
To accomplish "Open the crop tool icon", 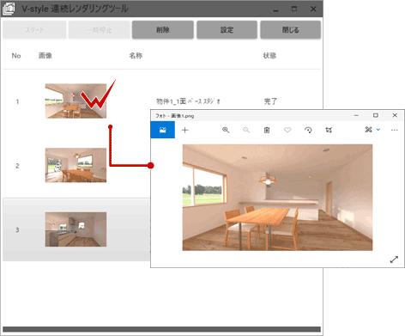I will pos(329,130).
